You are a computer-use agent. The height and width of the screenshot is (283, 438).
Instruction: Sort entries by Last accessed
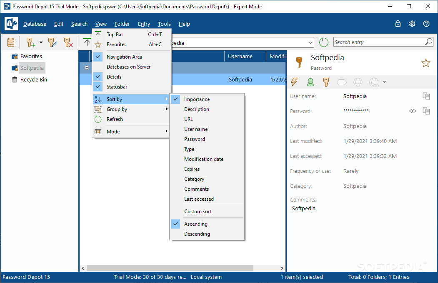[207, 199]
